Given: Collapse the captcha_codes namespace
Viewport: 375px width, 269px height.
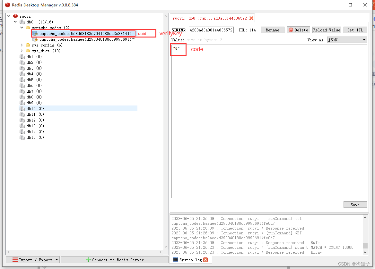Looking at the screenshot, I should [x=22, y=28].
